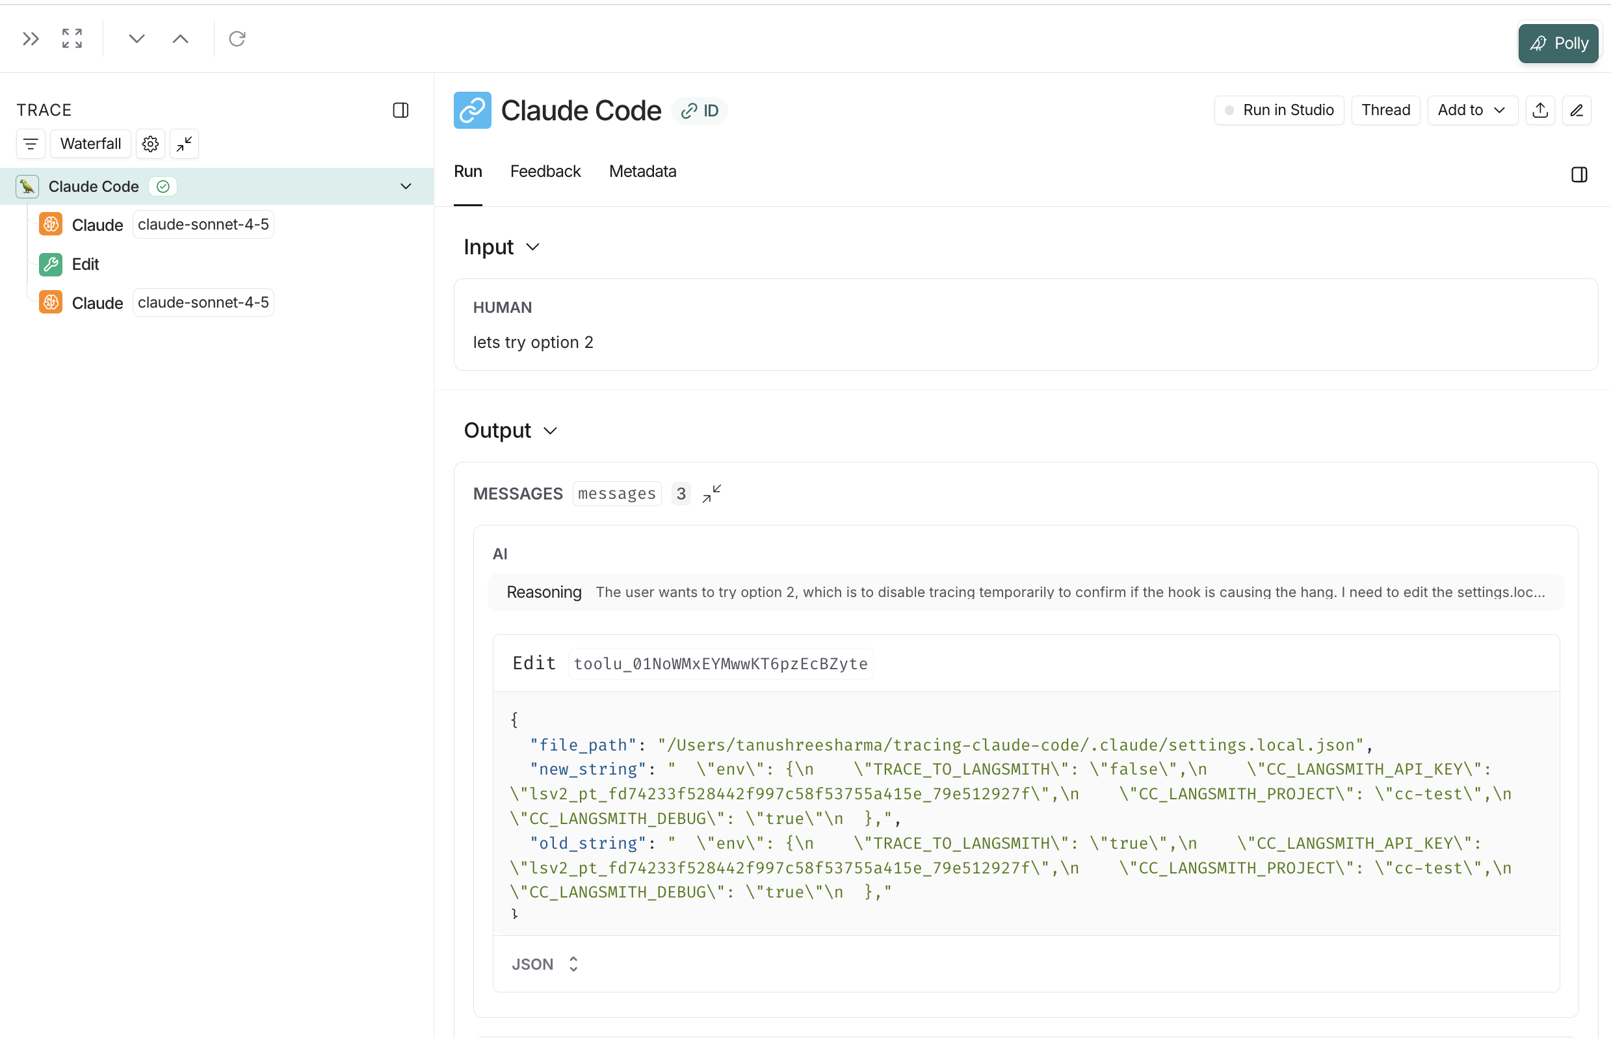Image resolution: width=1611 pixels, height=1038 pixels.
Task: Open the Metadata tab
Action: coord(642,171)
